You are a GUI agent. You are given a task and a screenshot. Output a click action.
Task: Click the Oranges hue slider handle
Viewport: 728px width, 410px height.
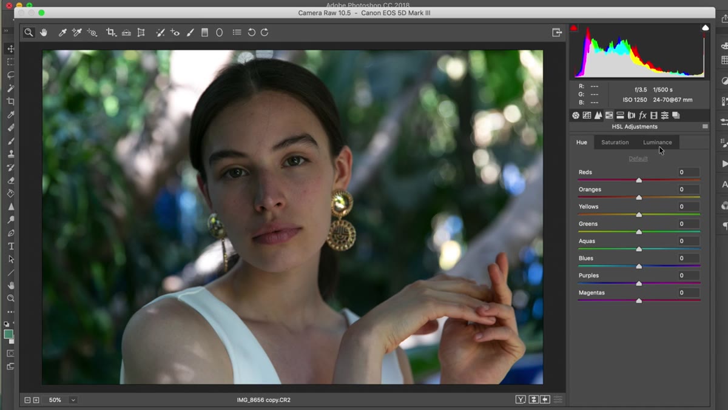pyautogui.click(x=639, y=197)
